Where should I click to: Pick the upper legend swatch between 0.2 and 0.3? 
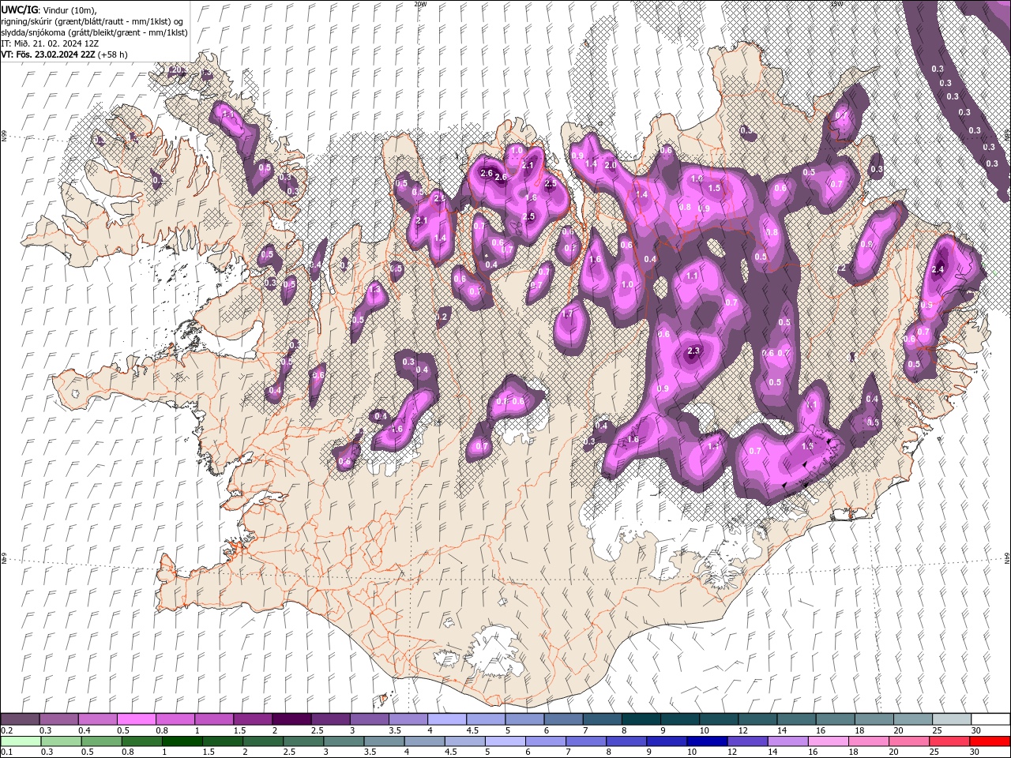[x=20, y=719]
